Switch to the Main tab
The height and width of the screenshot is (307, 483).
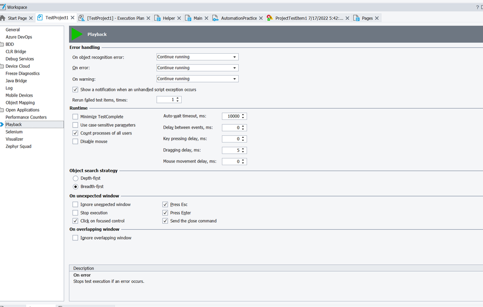[x=198, y=18]
